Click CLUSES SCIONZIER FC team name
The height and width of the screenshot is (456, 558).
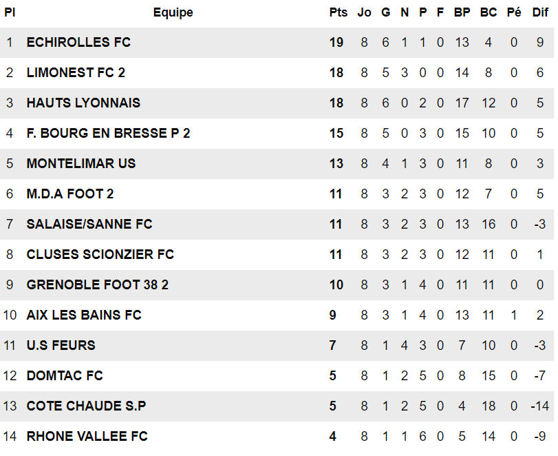[x=100, y=255]
